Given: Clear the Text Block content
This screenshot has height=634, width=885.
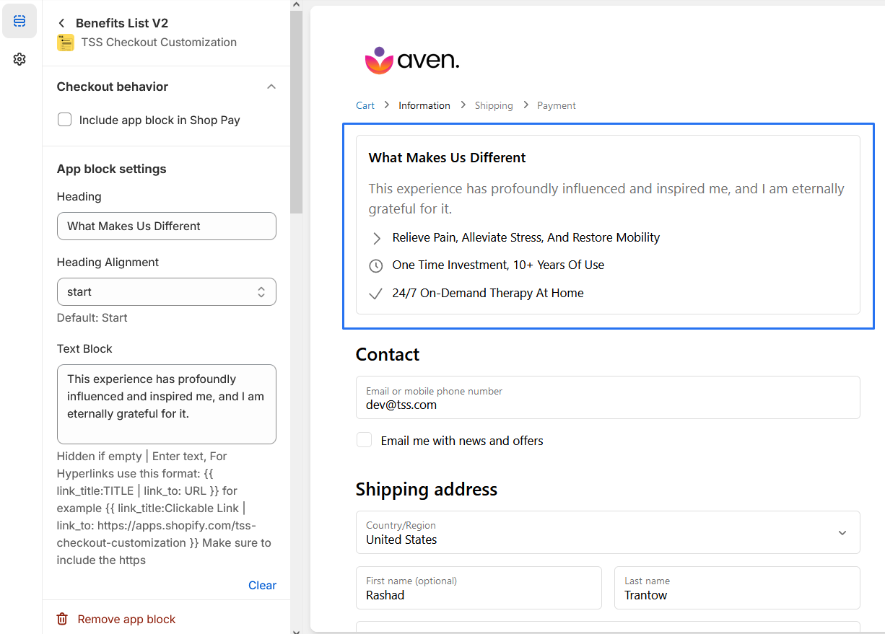Looking at the screenshot, I should click(x=262, y=585).
